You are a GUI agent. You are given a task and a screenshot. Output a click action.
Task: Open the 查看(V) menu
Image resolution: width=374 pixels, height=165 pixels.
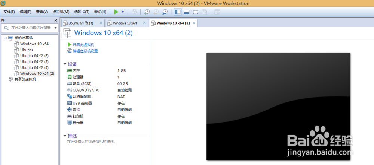[x=42, y=12]
